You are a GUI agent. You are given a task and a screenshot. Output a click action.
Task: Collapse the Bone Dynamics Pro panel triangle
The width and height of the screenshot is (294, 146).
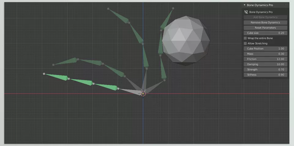pos(244,5)
